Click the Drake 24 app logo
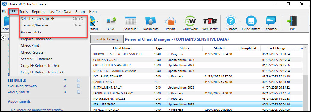 tap(4, 4)
